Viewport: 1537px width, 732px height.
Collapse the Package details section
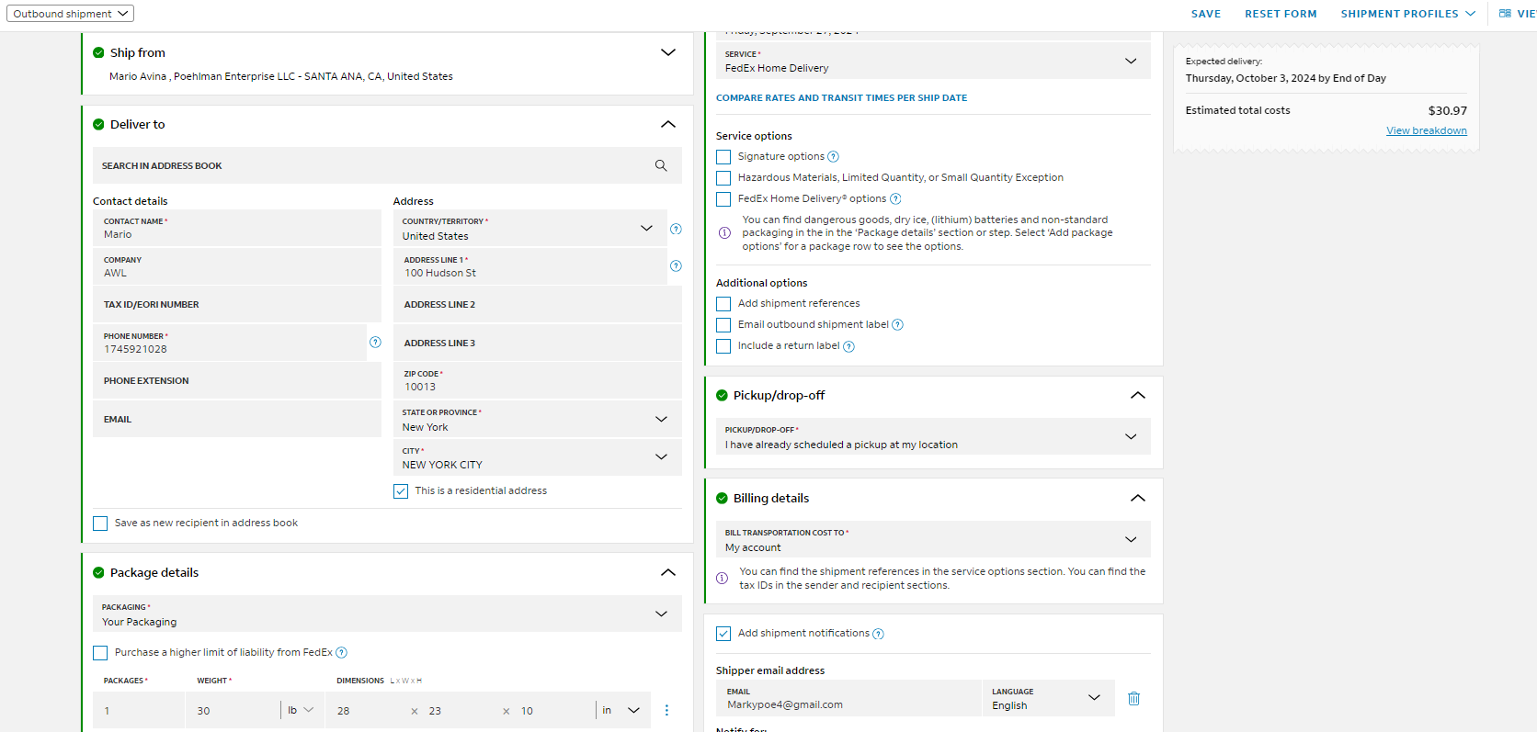point(668,572)
